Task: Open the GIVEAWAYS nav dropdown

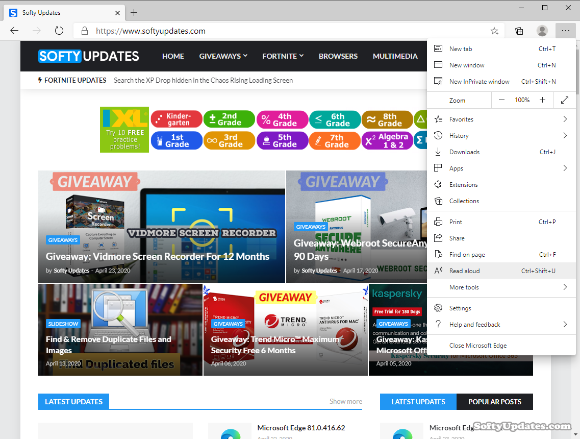Action: [223, 56]
